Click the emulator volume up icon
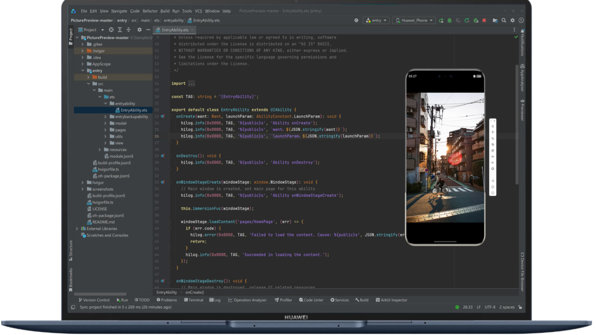This screenshot has height=335, width=596. point(493,157)
